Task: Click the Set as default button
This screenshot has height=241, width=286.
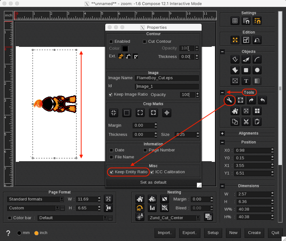Action: (x=153, y=182)
